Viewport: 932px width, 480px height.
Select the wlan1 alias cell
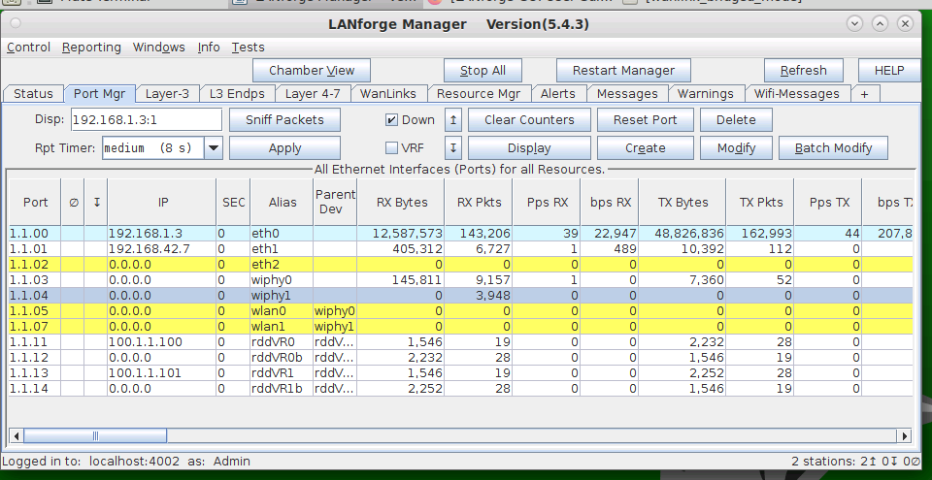(282, 326)
